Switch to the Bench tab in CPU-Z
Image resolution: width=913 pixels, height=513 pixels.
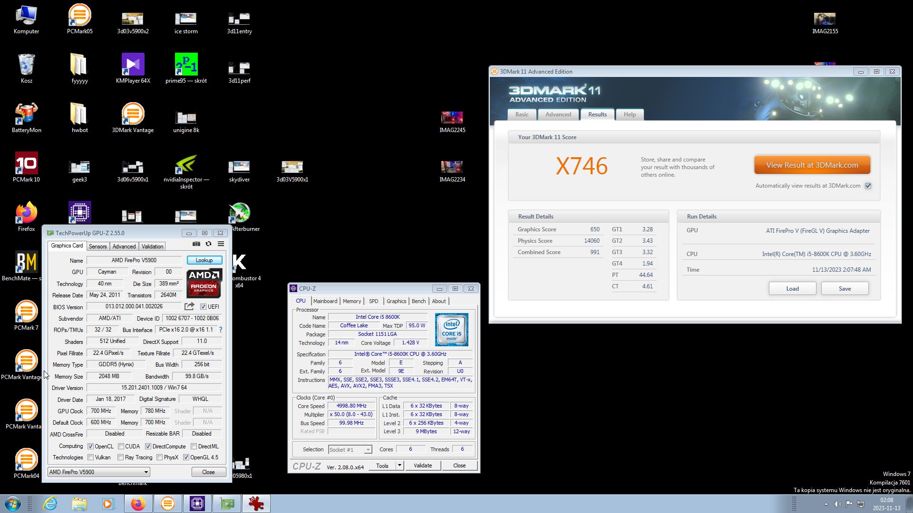tap(418, 301)
